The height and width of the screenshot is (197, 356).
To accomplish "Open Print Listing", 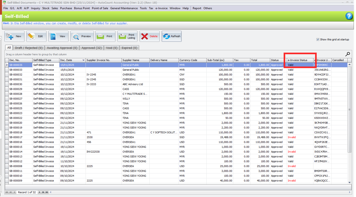I will (x=127, y=36).
